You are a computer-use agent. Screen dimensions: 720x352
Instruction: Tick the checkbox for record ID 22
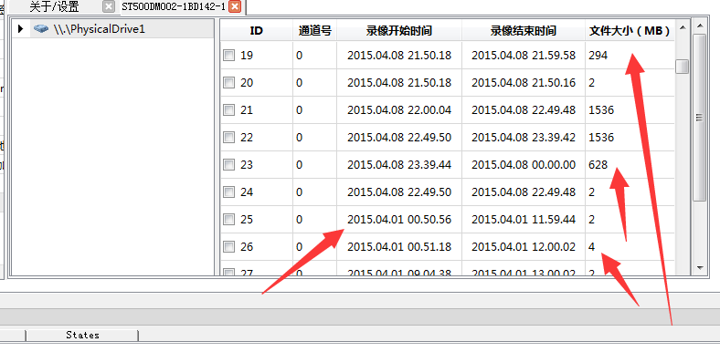click(x=228, y=138)
